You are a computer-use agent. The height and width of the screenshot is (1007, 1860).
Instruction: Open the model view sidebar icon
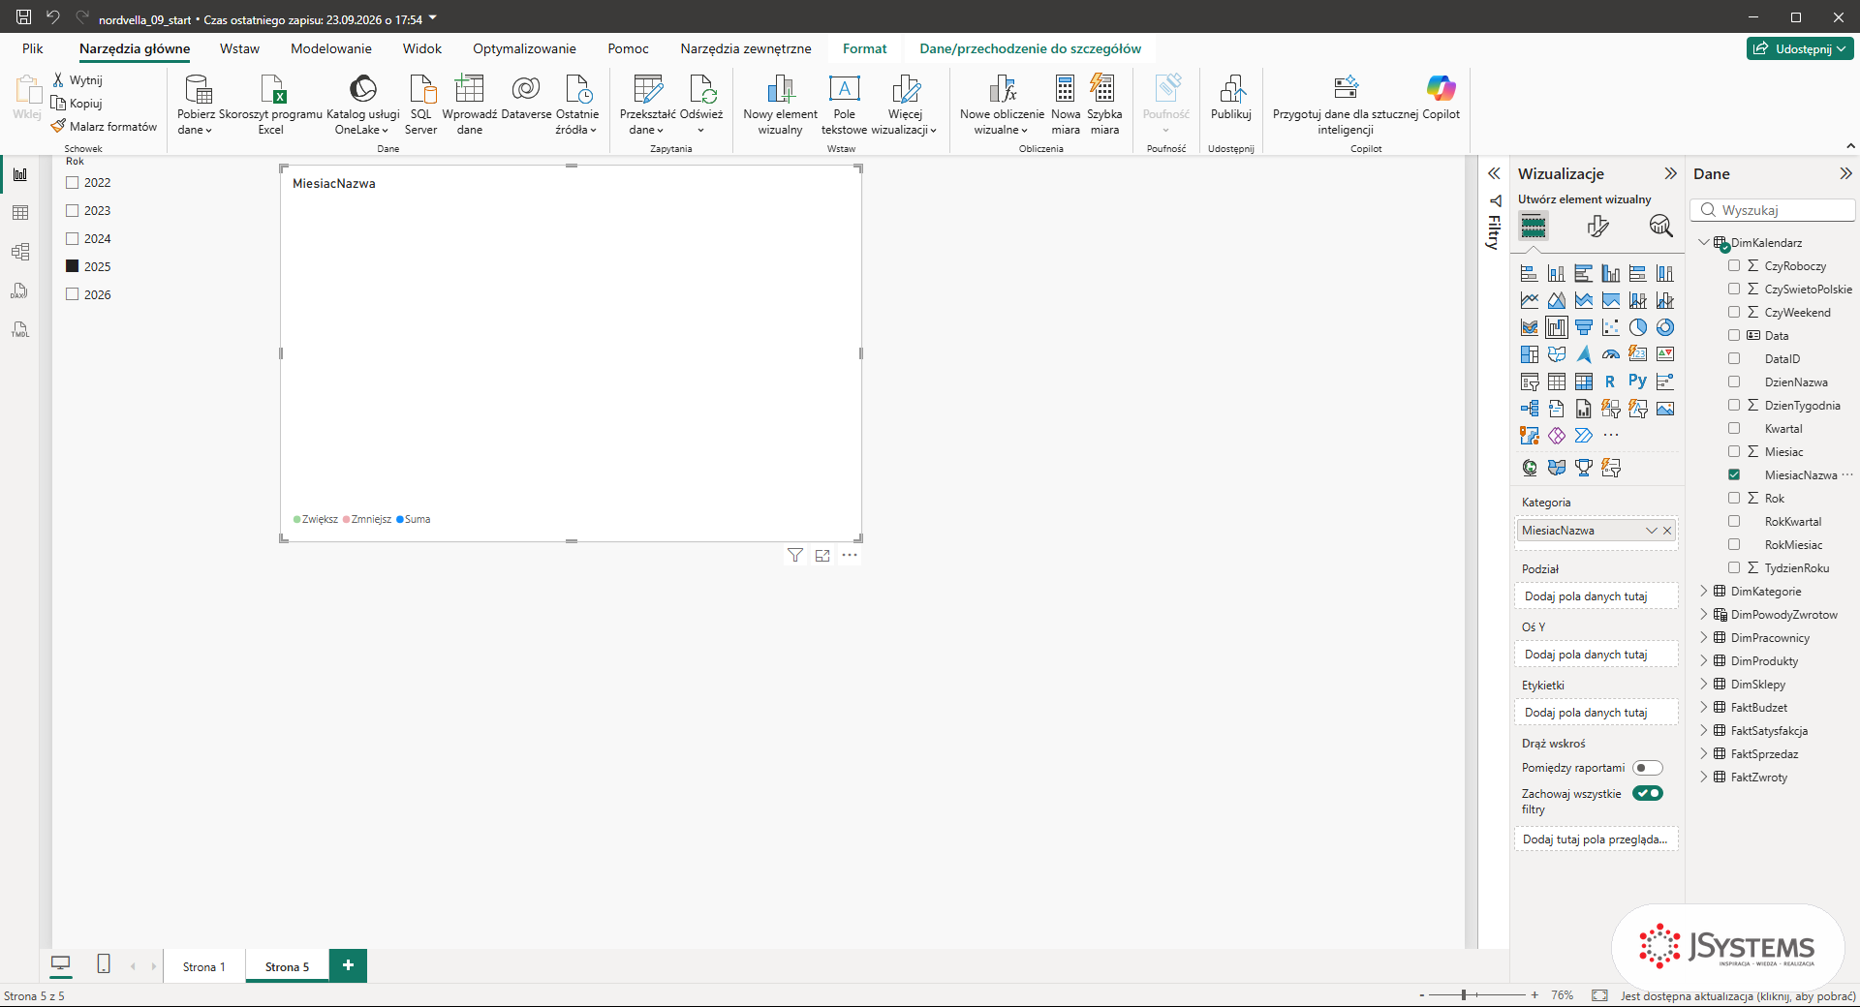point(20,252)
